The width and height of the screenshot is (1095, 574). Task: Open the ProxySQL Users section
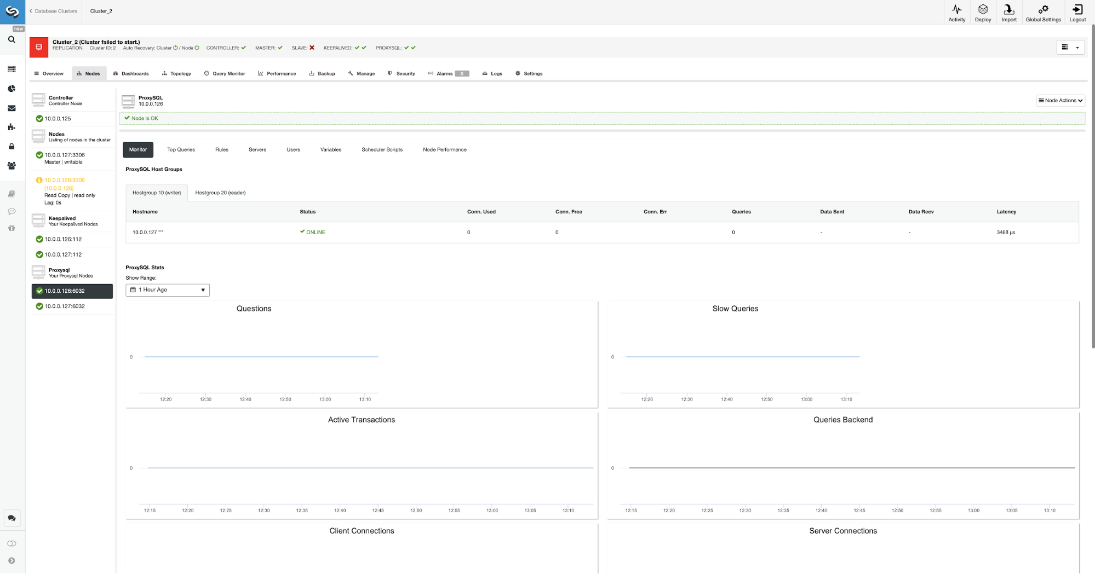coord(293,149)
